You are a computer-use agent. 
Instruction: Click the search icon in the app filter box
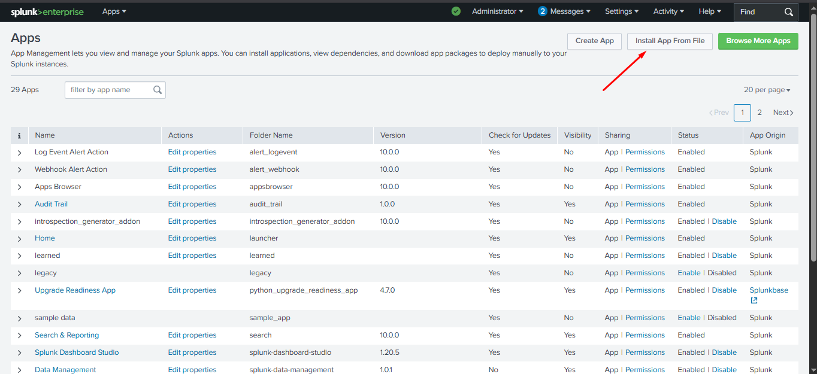(157, 89)
